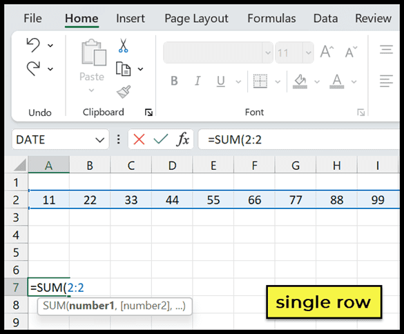
Task: Open Insert Function fx dialog
Action: [183, 139]
